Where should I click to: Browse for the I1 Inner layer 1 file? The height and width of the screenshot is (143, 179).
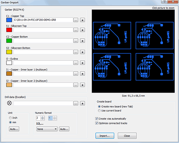76,74
